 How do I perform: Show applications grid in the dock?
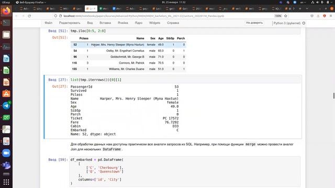6,182
